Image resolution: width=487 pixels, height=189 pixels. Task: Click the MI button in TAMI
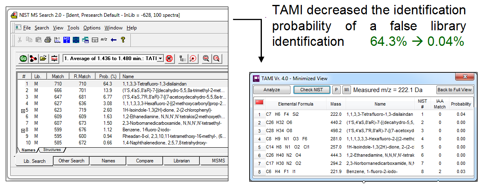[x=346, y=90]
